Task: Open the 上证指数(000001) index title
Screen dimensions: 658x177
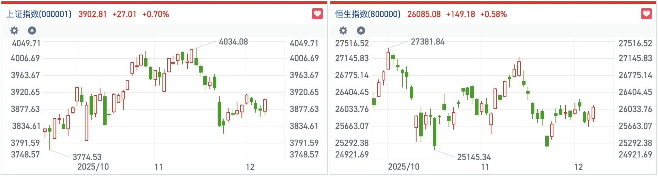Action: pos(39,14)
